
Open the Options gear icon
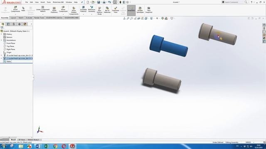(128, 2)
